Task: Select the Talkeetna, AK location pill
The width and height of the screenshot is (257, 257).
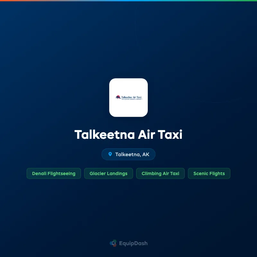Action: pos(128,154)
